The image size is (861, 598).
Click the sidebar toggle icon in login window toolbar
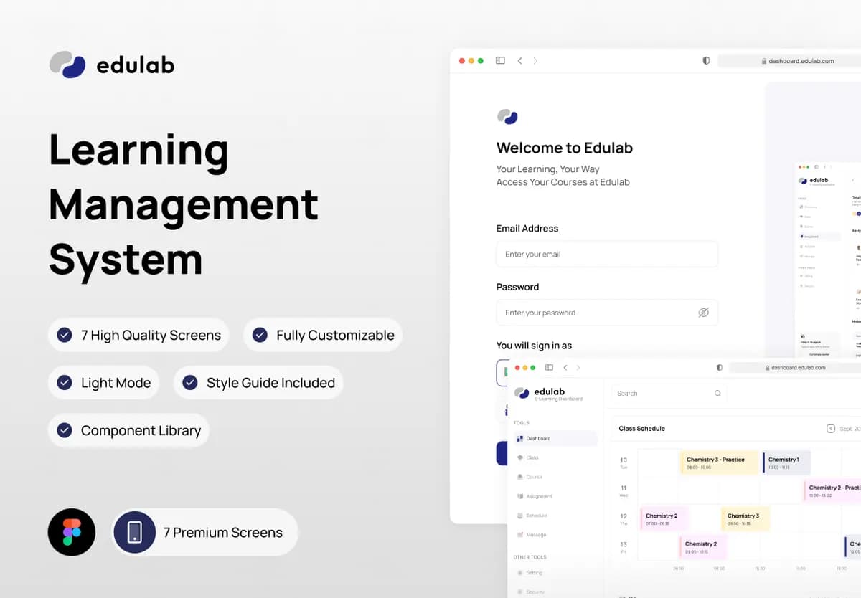tap(500, 61)
